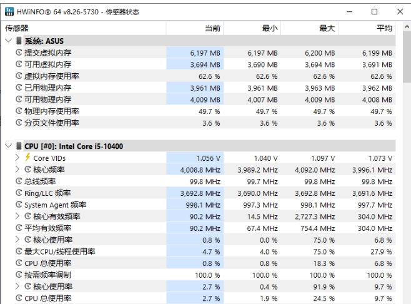The height and width of the screenshot is (304, 411).
Task: Click the clock icon of System Agent 频率
Action: (x=19, y=205)
